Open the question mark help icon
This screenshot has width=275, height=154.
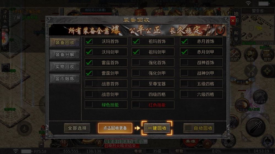point(220,30)
